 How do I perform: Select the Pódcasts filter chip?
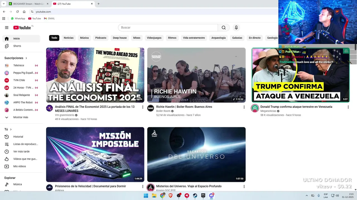(101, 38)
